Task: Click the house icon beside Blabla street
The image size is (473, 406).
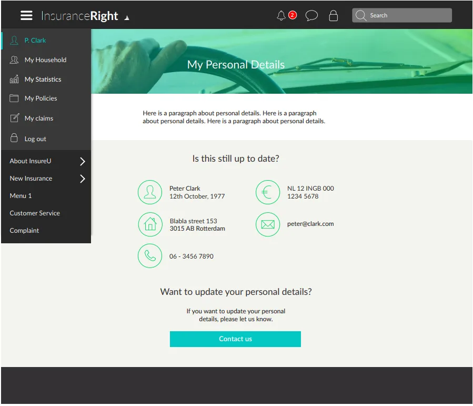Action: tap(150, 224)
